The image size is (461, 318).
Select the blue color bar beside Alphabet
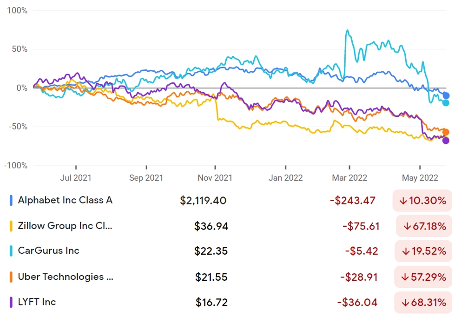(x=11, y=201)
